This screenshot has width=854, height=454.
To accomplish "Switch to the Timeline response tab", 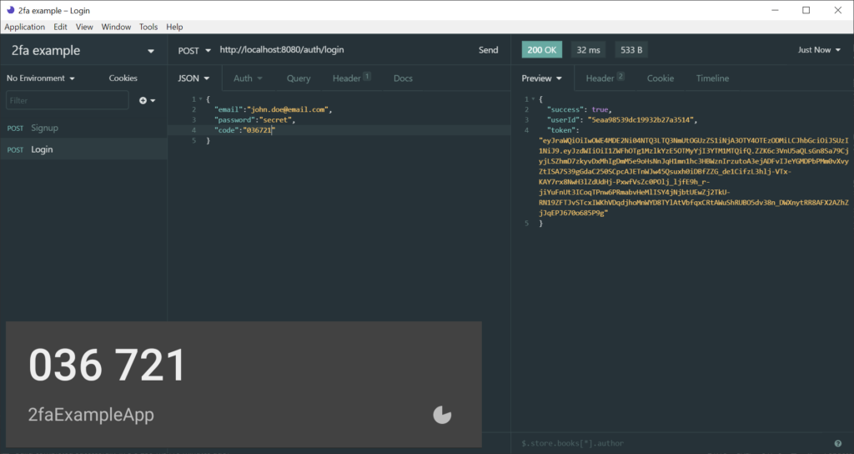I will [712, 78].
